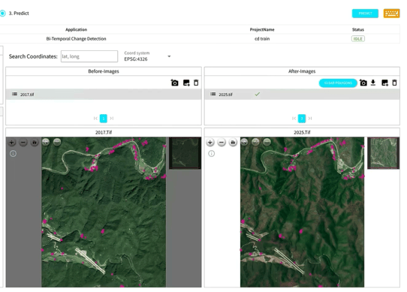Click the trash icon in Before-Images panel
The image size is (407, 292).
point(196,83)
